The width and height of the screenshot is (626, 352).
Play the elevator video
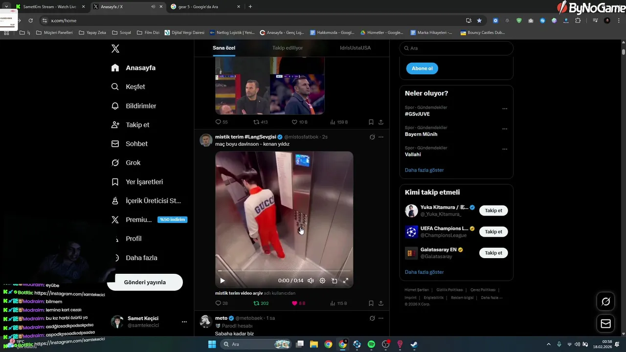(223, 281)
